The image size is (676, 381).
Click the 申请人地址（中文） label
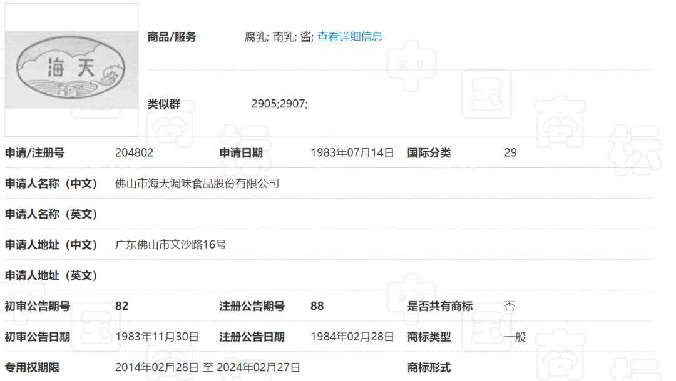[51, 245]
